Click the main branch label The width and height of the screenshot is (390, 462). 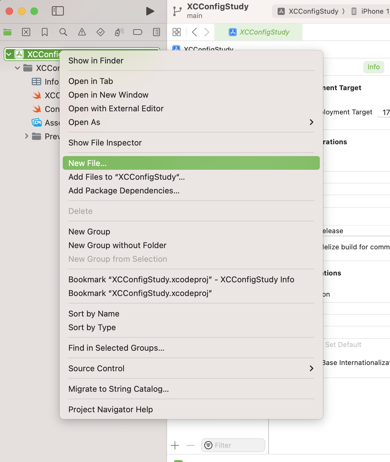click(x=195, y=16)
